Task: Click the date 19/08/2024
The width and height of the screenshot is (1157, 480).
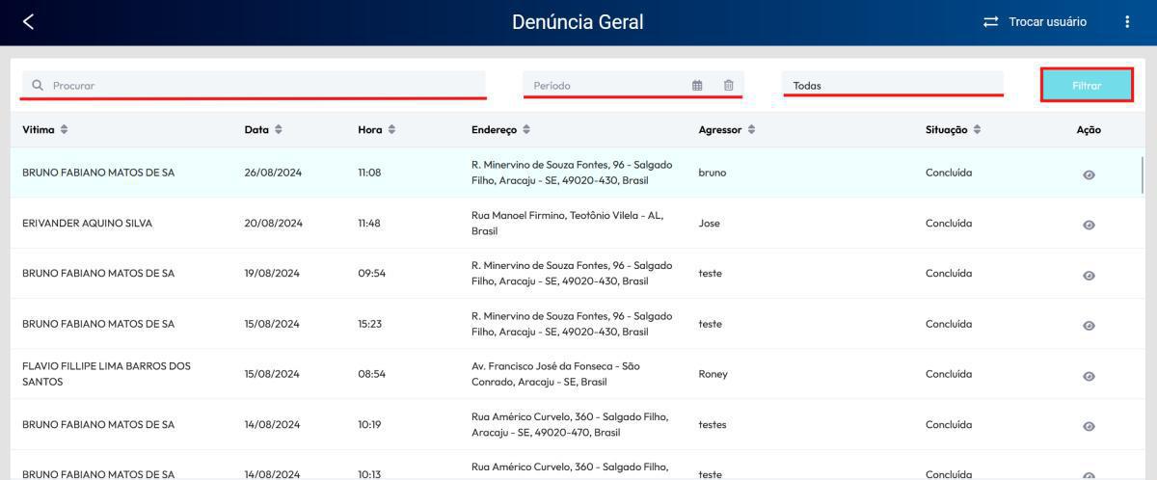Action: pos(272,273)
